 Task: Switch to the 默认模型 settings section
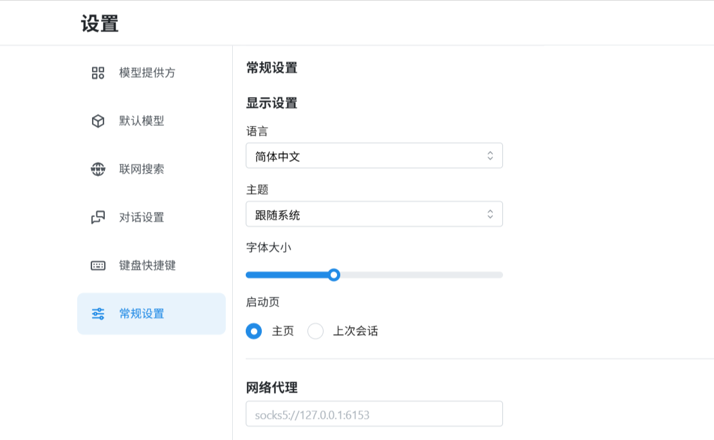tap(140, 121)
